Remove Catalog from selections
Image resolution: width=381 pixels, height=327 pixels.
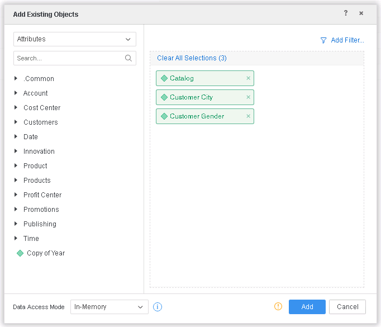click(x=248, y=78)
